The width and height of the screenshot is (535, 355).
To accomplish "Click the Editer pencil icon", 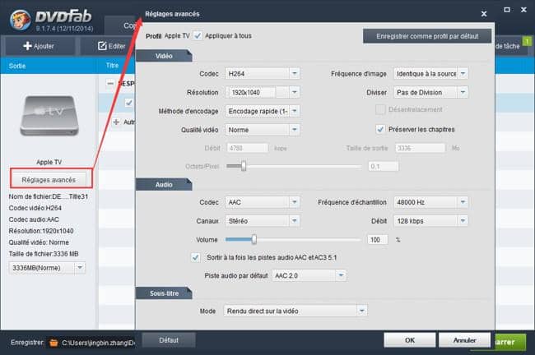I will pos(102,46).
